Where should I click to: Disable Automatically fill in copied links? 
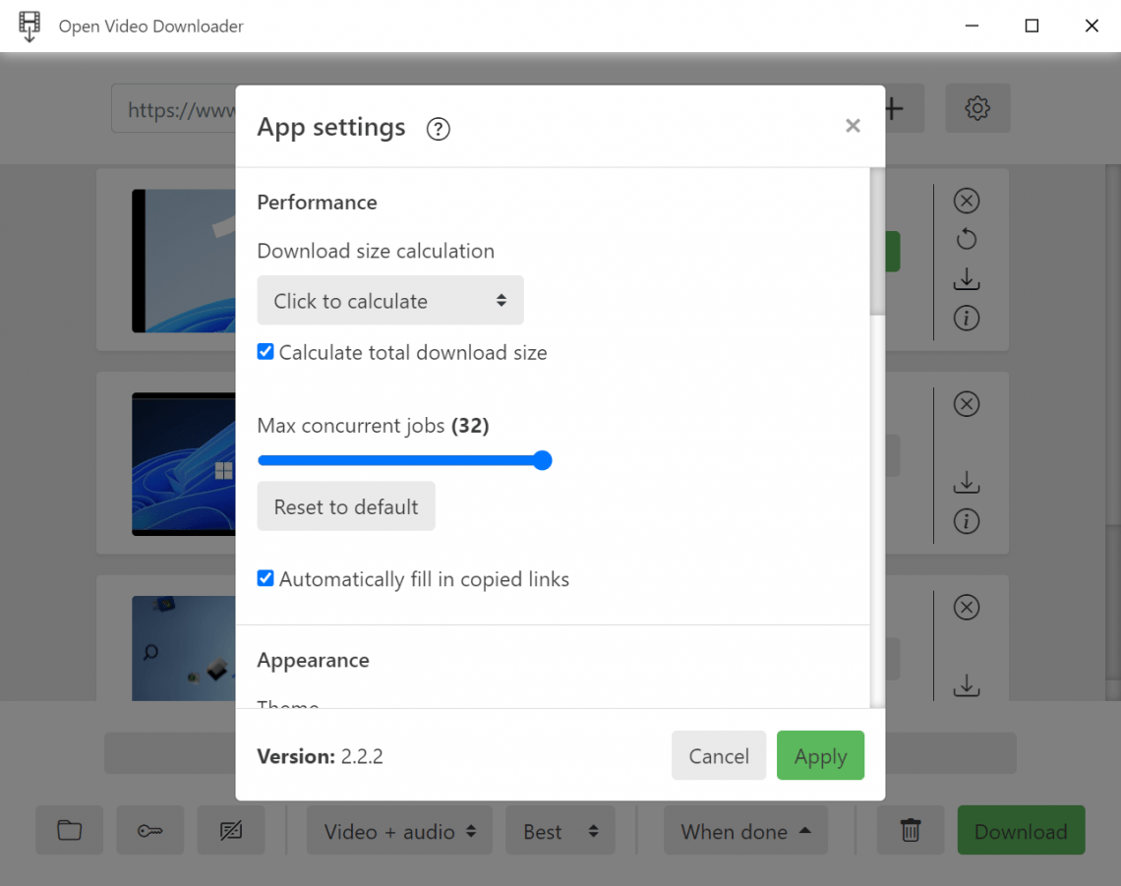(x=265, y=578)
